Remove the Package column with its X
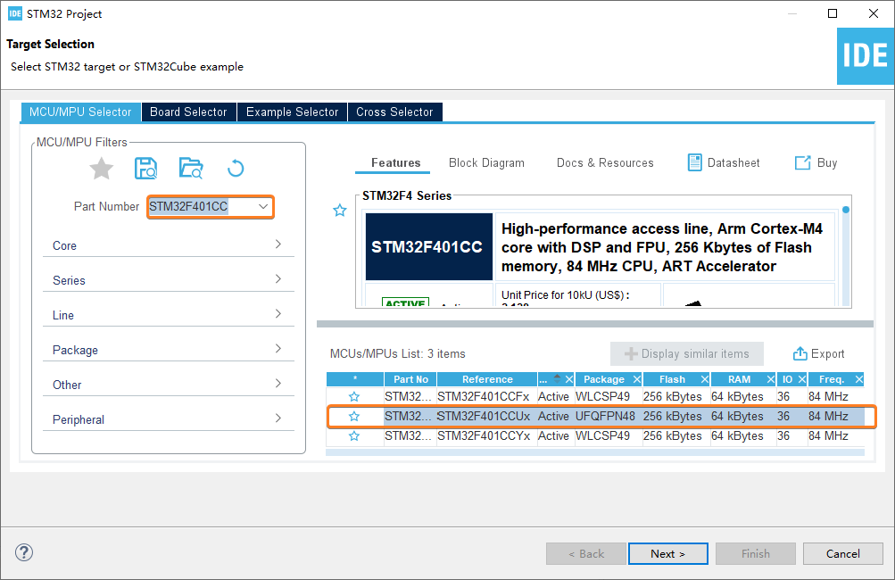 coord(637,379)
